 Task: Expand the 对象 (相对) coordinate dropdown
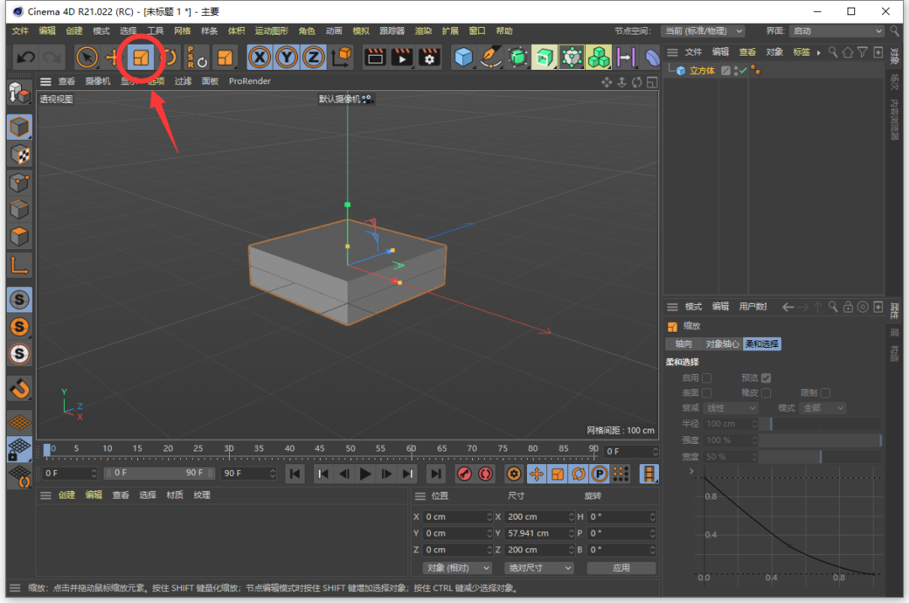tap(457, 568)
